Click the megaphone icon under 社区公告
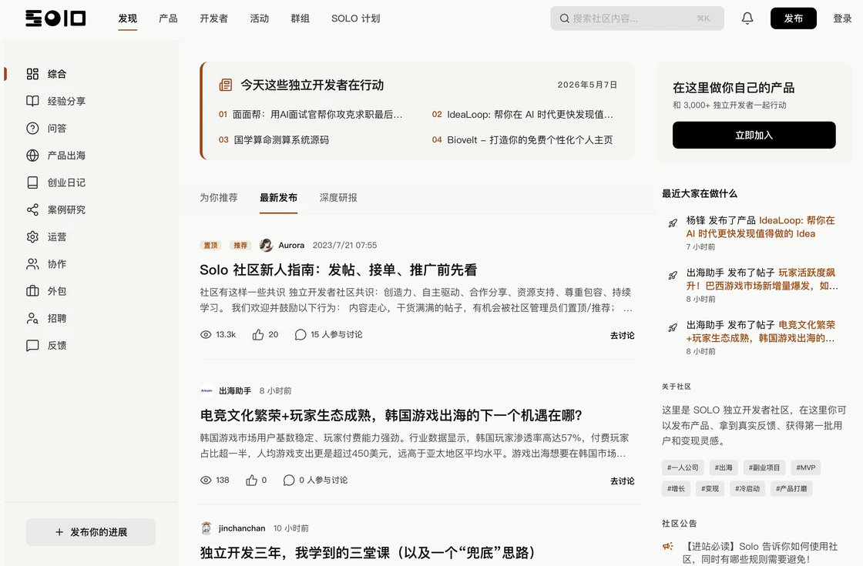 click(x=667, y=546)
